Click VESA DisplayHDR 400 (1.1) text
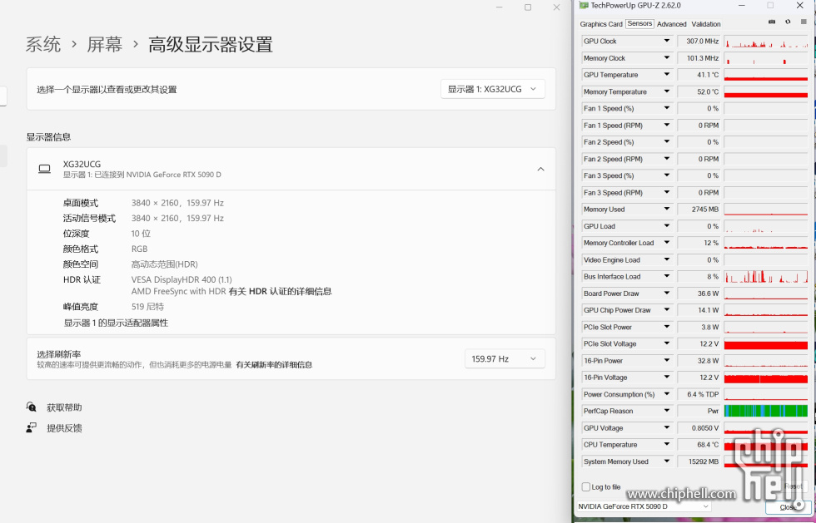The height and width of the screenshot is (523, 816). tap(182, 279)
